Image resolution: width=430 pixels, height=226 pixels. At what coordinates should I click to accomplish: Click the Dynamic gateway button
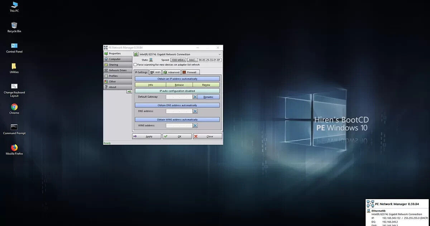coord(209,97)
